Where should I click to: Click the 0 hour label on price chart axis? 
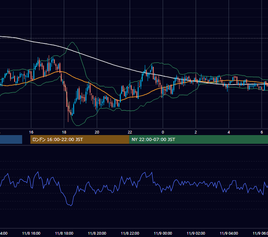pyautogui.click(x=163, y=132)
